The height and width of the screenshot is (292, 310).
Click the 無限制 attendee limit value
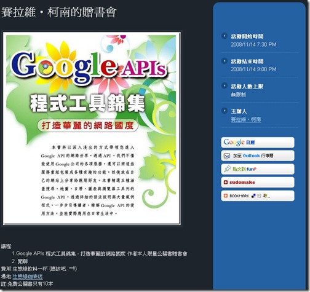238,95
